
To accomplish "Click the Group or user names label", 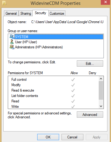I will pyautogui.click(x=23, y=31).
